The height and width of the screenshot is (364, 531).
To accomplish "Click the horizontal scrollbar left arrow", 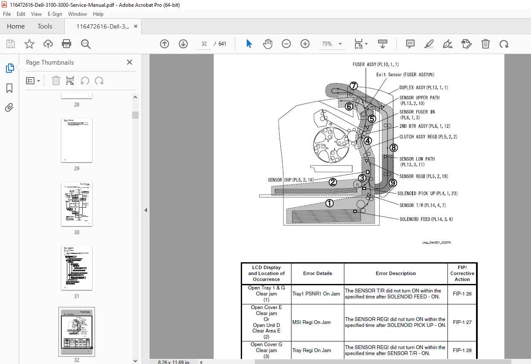I will click(x=201, y=362).
